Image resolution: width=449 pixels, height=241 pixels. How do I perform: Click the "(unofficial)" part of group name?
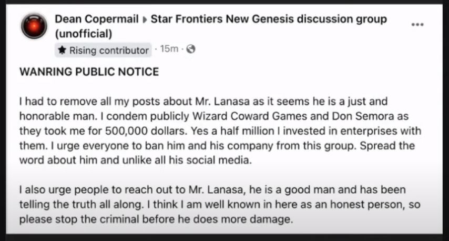pos(84,34)
